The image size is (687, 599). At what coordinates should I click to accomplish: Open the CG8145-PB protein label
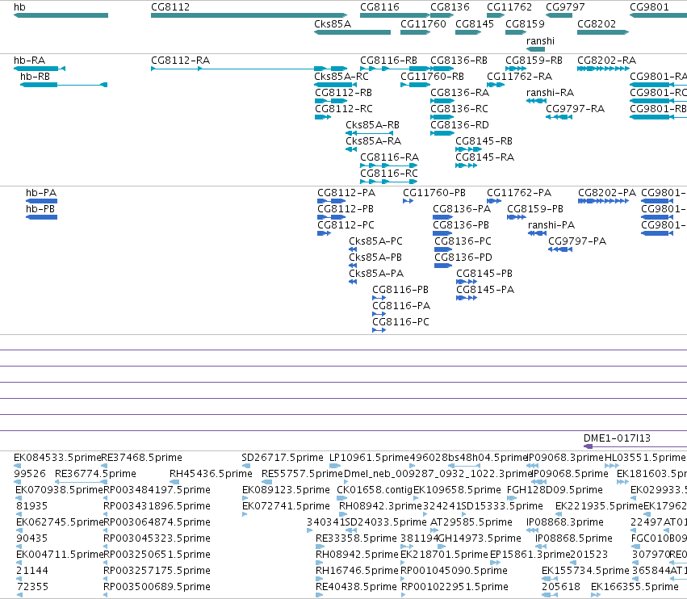point(484,274)
